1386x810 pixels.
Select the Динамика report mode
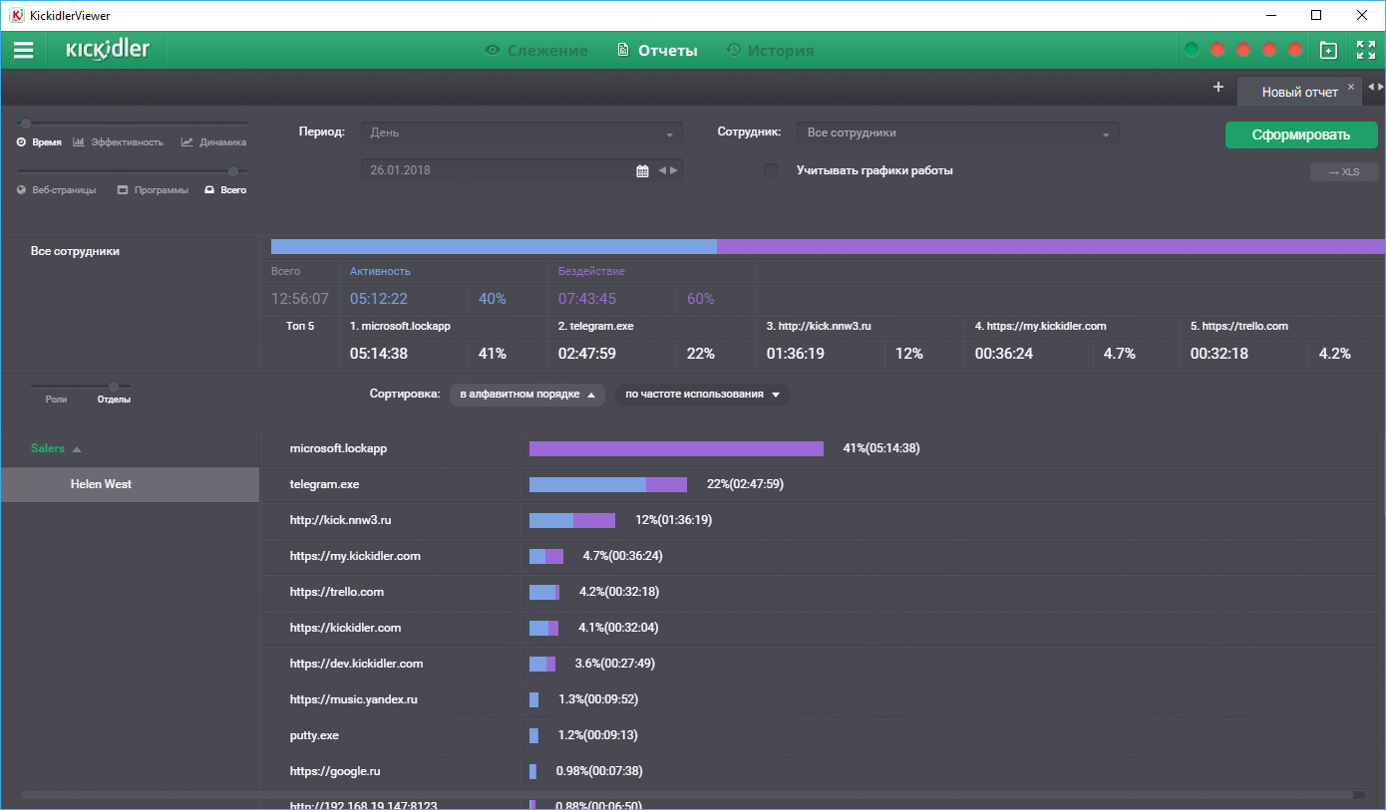[213, 142]
